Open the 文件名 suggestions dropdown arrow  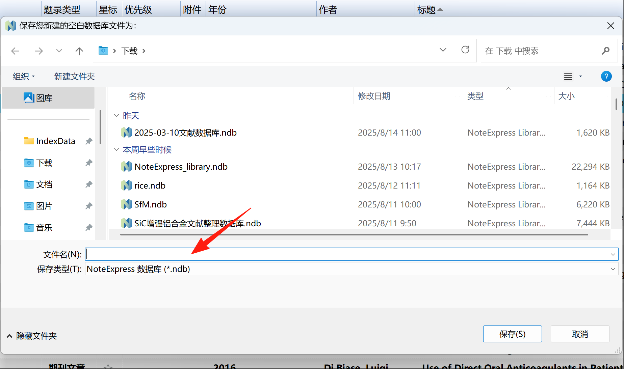click(x=613, y=254)
